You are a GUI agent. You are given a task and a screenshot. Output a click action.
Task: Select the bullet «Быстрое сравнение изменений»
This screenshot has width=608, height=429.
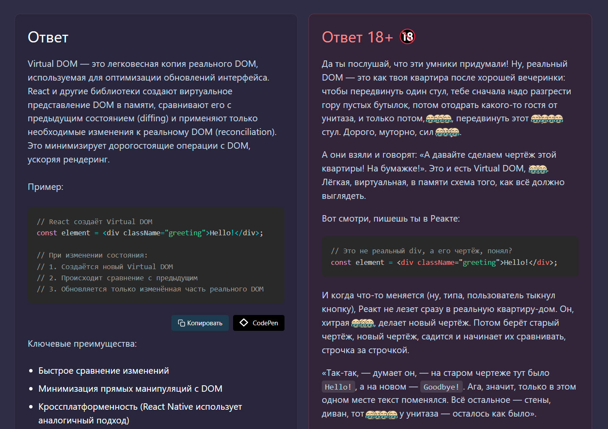coord(104,371)
